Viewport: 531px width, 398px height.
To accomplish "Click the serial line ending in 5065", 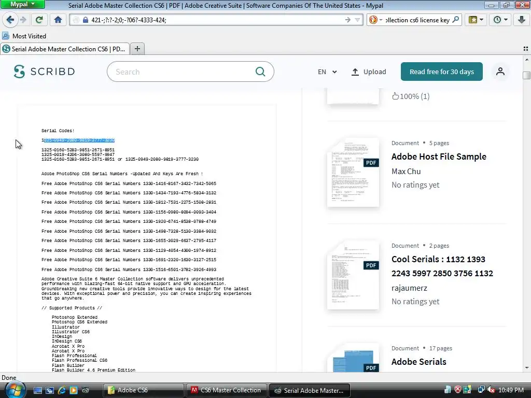I will pos(129,183).
